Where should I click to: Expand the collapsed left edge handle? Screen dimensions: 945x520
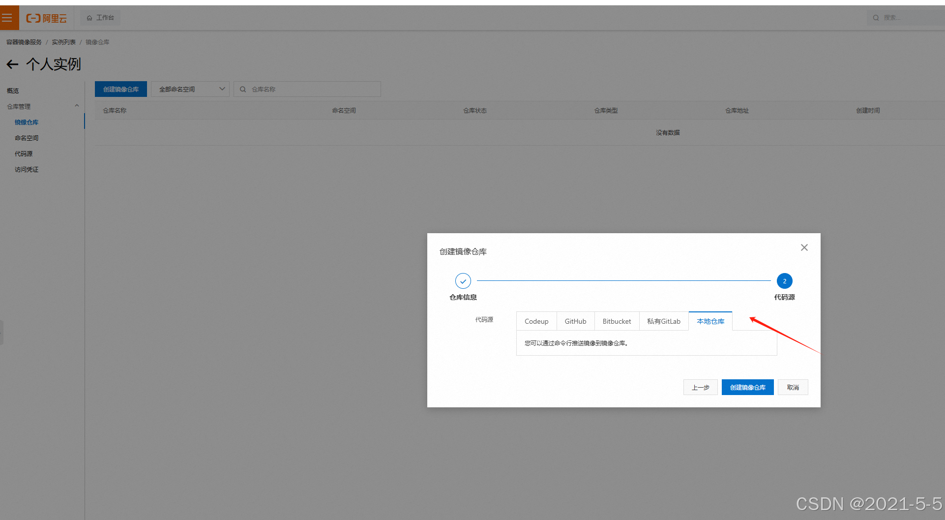[x=1, y=332]
